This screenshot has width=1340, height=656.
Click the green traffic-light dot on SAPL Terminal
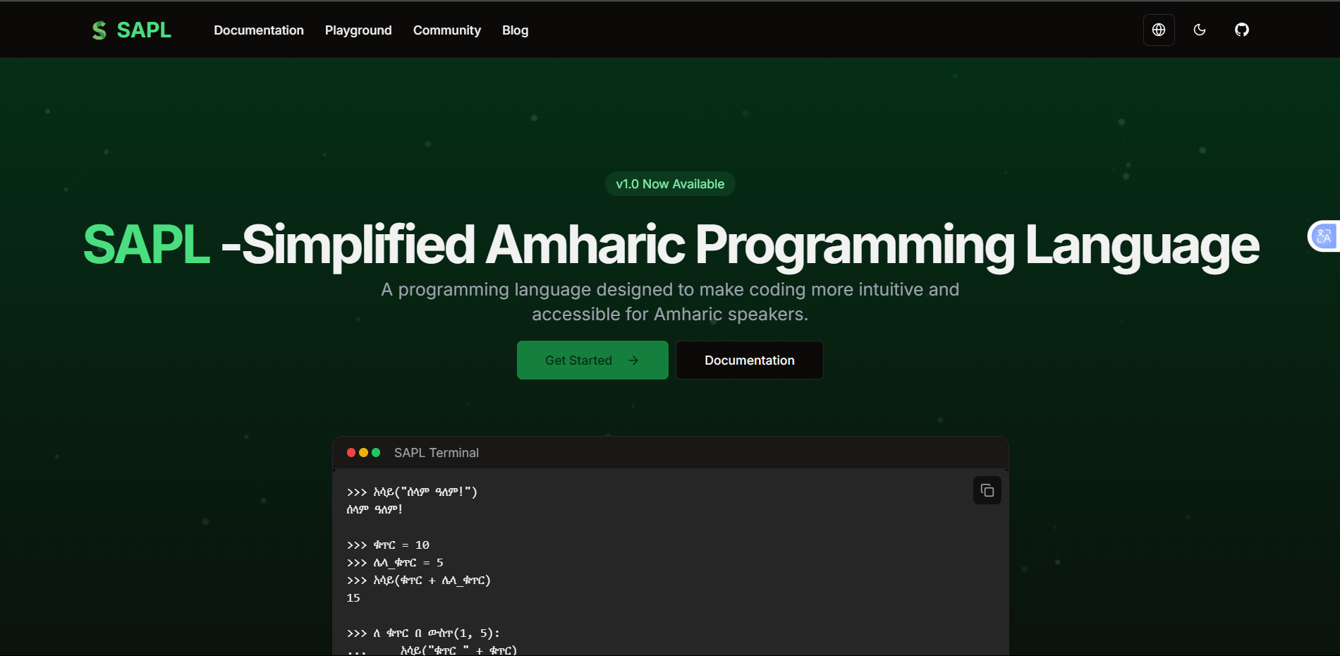coord(376,453)
